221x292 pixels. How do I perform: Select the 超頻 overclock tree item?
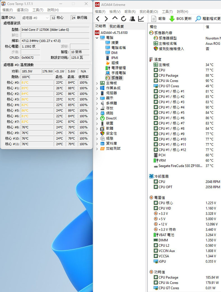point(112,63)
